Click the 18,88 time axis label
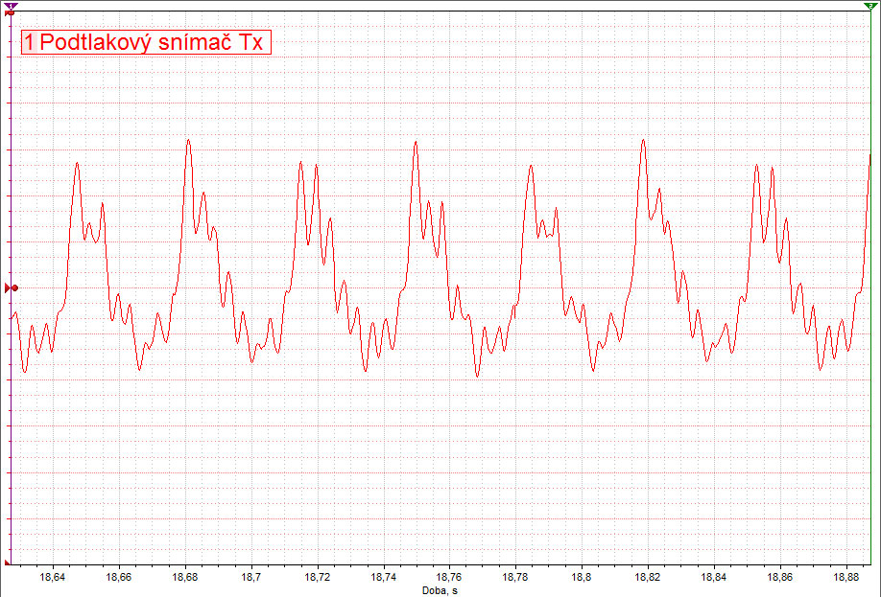Image resolution: width=881 pixels, height=597 pixels. point(846,578)
